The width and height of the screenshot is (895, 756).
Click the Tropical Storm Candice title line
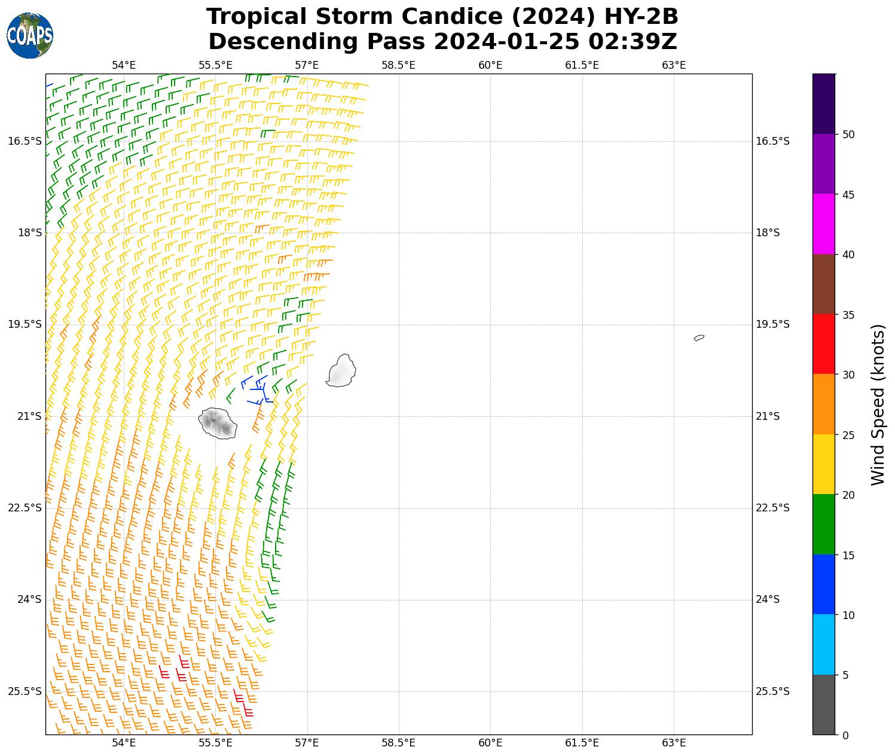click(x=442, y=17)
